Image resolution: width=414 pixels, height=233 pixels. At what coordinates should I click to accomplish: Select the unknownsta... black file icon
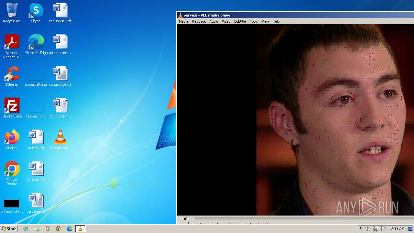point(12,206)
